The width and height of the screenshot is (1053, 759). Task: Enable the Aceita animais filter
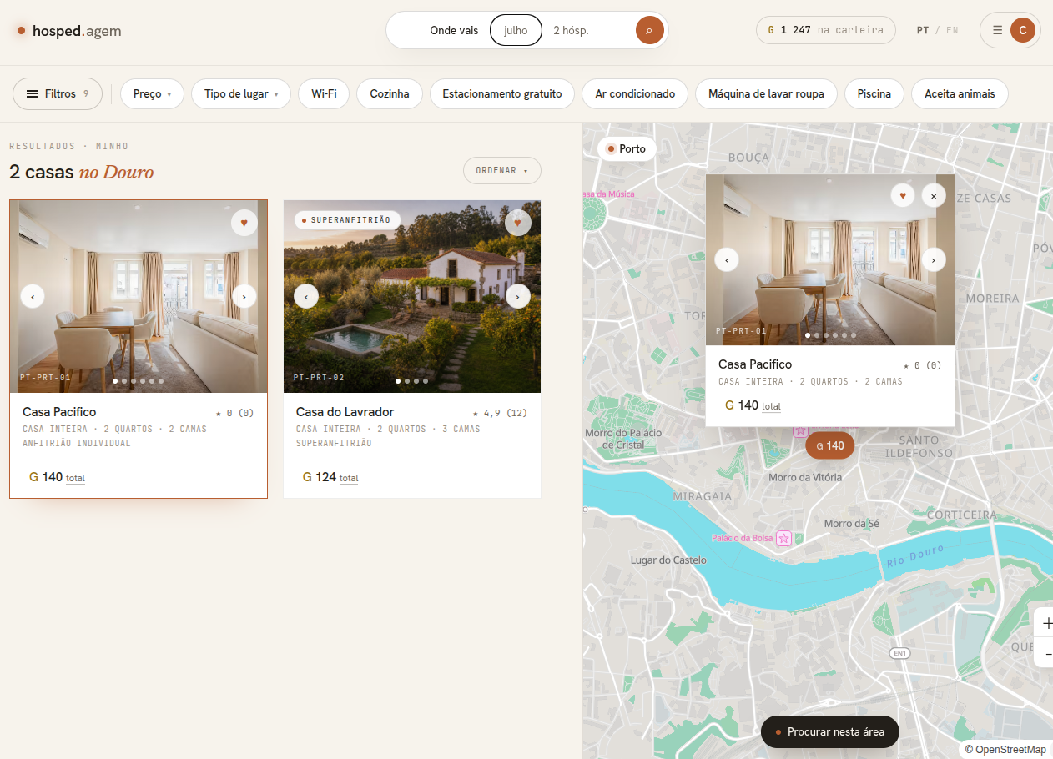click(960, 94)
